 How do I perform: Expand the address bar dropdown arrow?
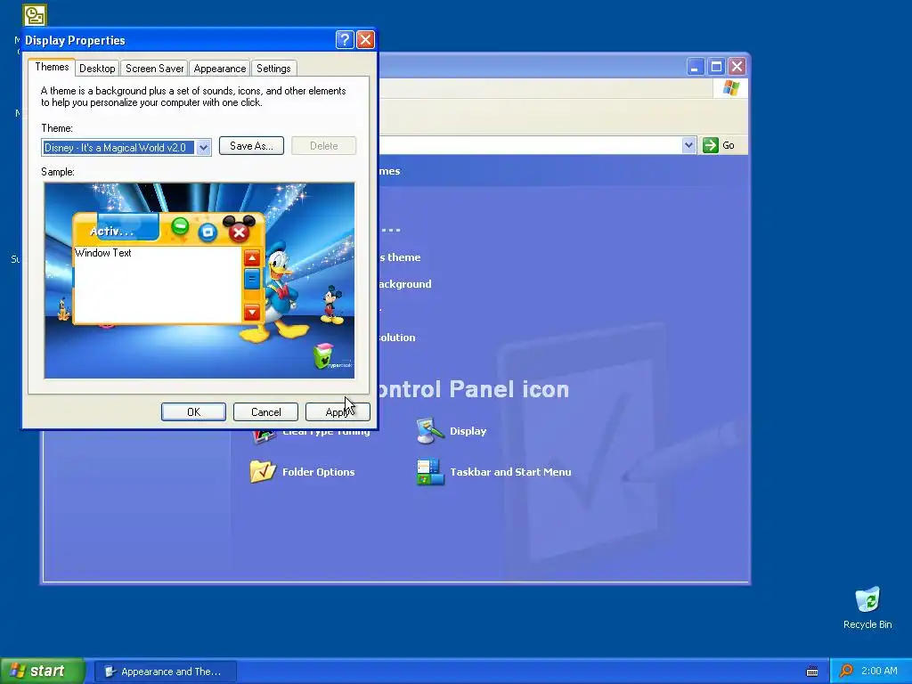(x=688, y=145)
